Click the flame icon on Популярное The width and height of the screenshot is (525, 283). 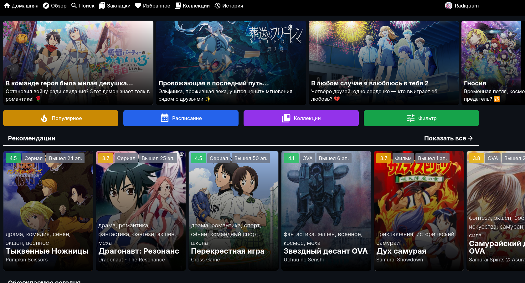(44, 118)
